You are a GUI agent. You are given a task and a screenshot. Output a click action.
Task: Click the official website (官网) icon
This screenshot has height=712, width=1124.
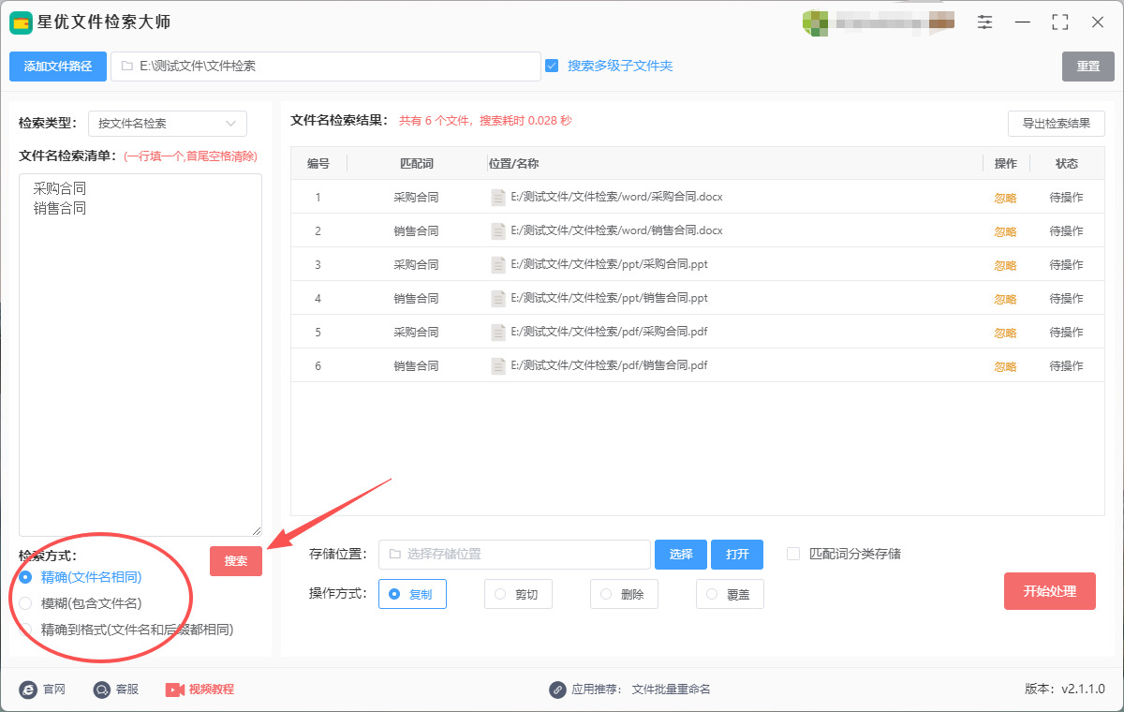coord(28,690)
